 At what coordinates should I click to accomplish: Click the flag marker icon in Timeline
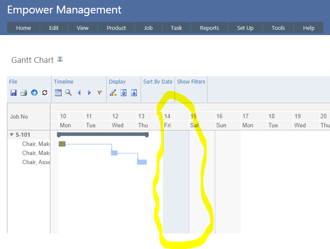[x=99, y=93]
